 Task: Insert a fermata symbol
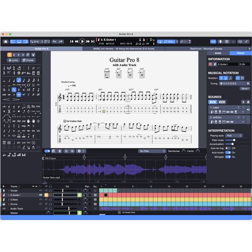[38, 85]
